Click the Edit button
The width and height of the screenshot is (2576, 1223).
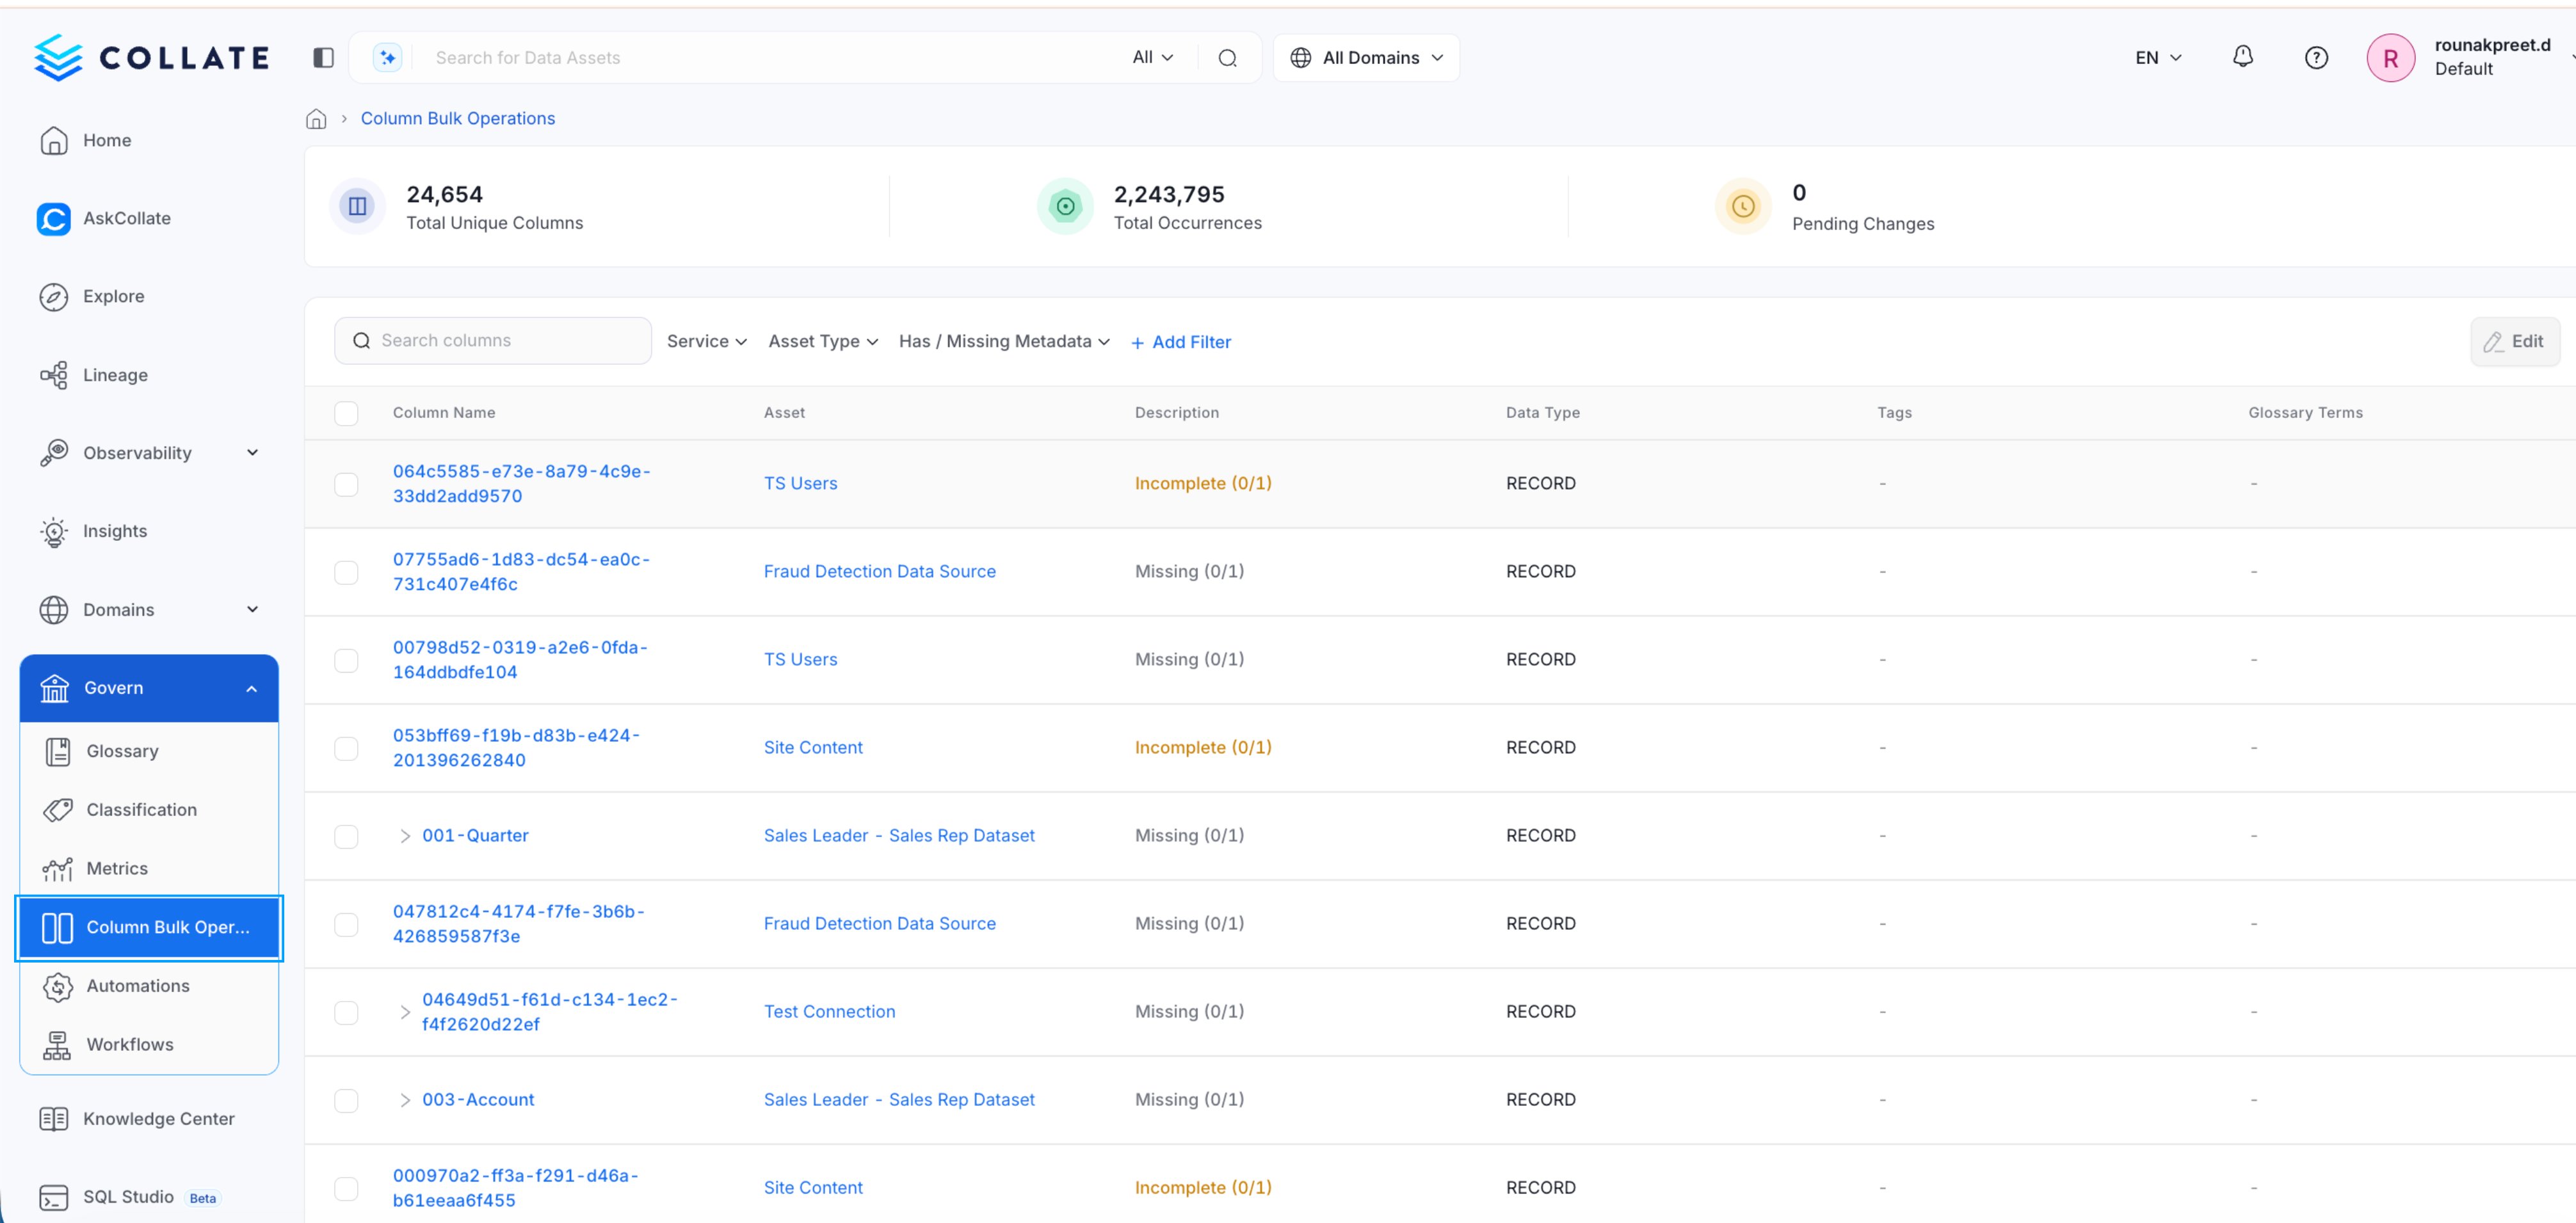[x=2514, y=342]
